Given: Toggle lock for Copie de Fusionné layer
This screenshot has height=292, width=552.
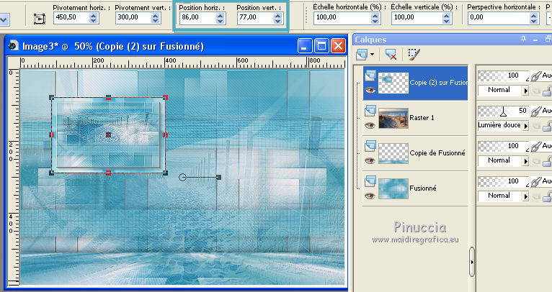Looking at the screenshot, I should [547, 162].
